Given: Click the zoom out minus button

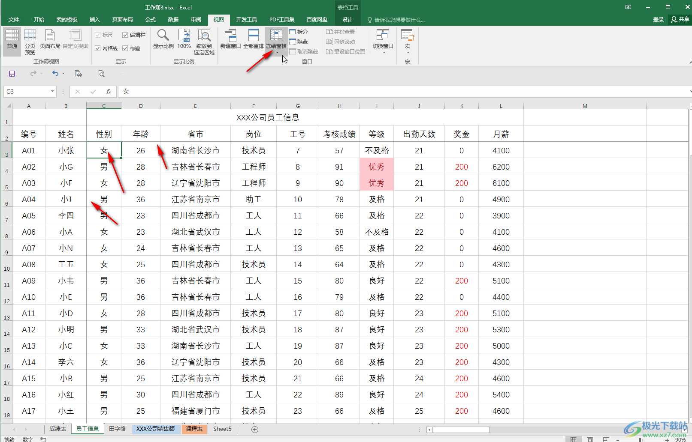Looking at the screenshot, I should coord(617,440).
